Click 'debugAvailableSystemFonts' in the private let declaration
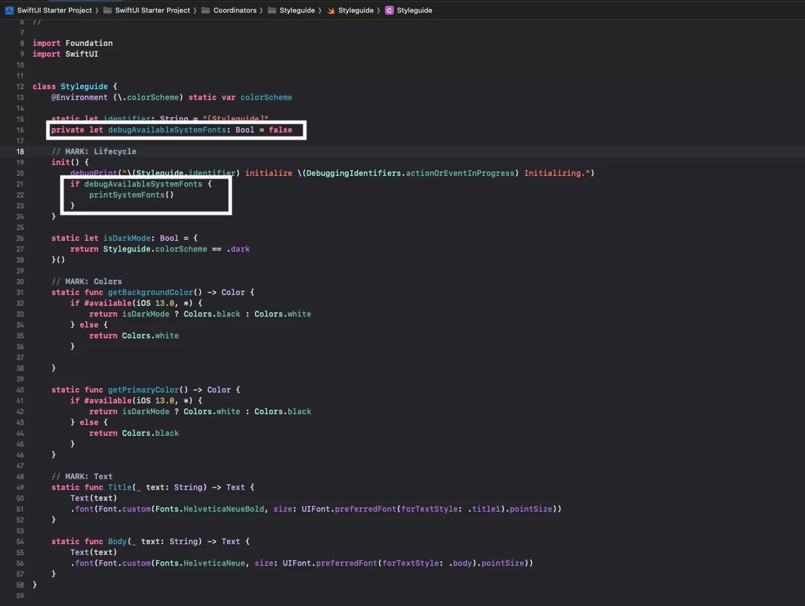805x606 pixels. pyautogui.click(x=167, y=130)
